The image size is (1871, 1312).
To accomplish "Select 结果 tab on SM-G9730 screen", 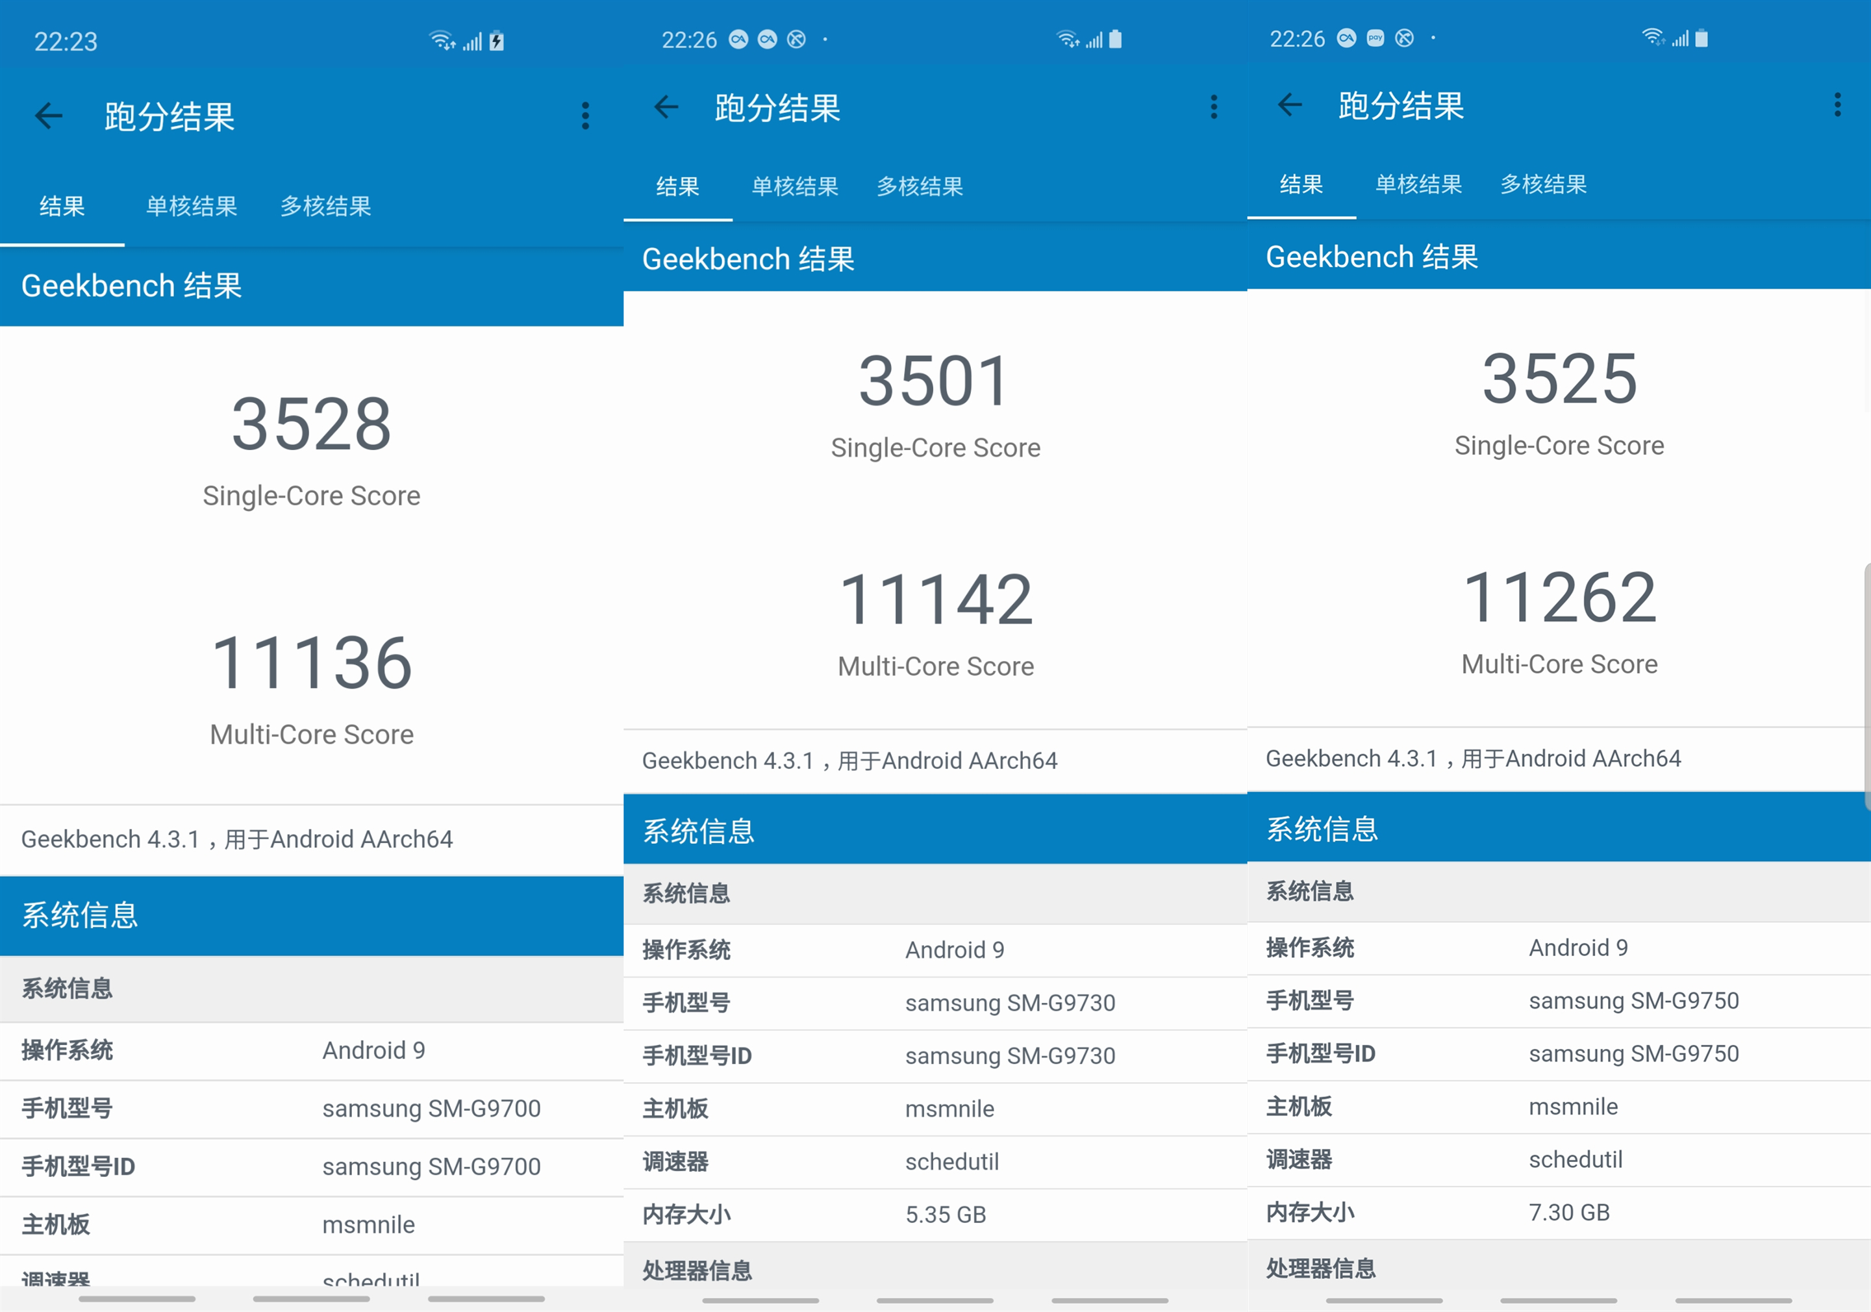I will click(678, 186).
